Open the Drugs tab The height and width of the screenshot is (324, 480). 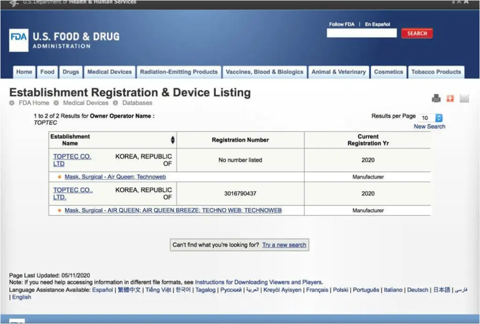pyautogui.click(x=71, y=72)
